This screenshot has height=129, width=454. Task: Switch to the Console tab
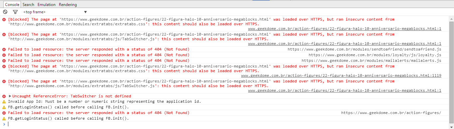(12, 5)
